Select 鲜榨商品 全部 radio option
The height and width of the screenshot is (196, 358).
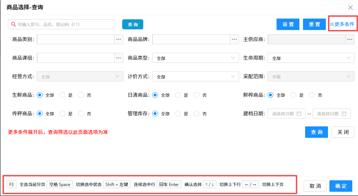coord(270,95)
